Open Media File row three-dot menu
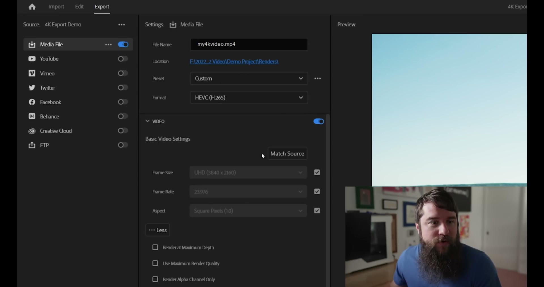 [x=108, y=45]
